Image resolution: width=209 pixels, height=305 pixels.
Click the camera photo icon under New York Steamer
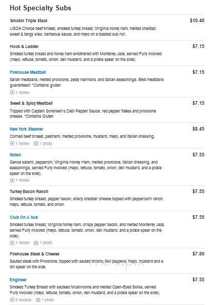click(x=36, y=143)
